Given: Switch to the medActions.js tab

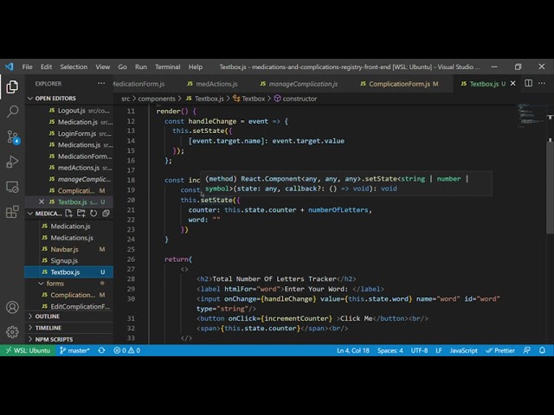Looking at the screenshot, I should tap(212, 84).
